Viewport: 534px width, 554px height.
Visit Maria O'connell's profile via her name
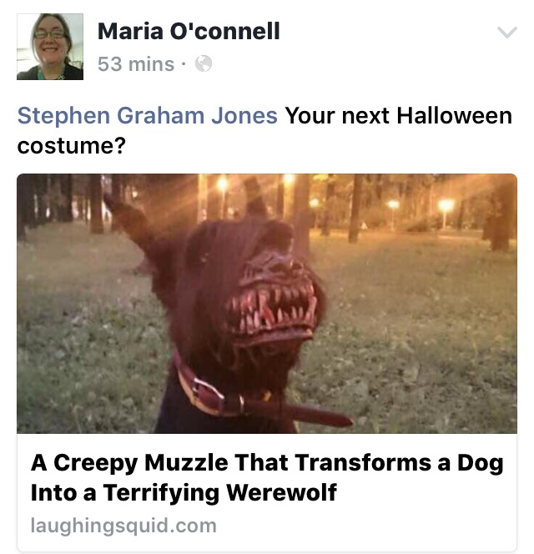click(x=189, y=31)
